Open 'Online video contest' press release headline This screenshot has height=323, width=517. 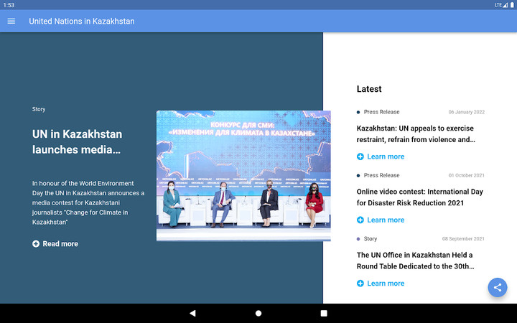420,197
